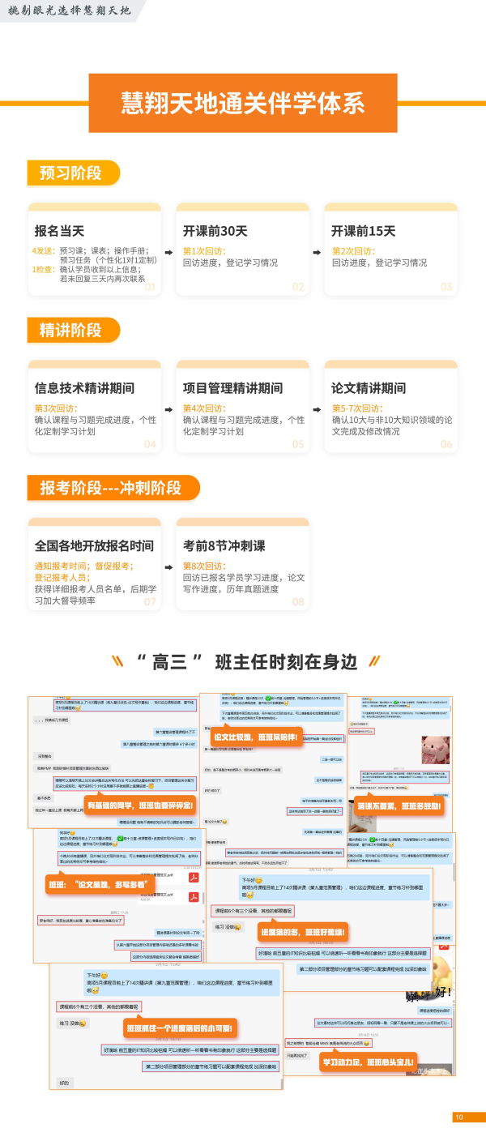Open the lower red PDF file icon
The image size is (486, 1141).
(194, 896)
